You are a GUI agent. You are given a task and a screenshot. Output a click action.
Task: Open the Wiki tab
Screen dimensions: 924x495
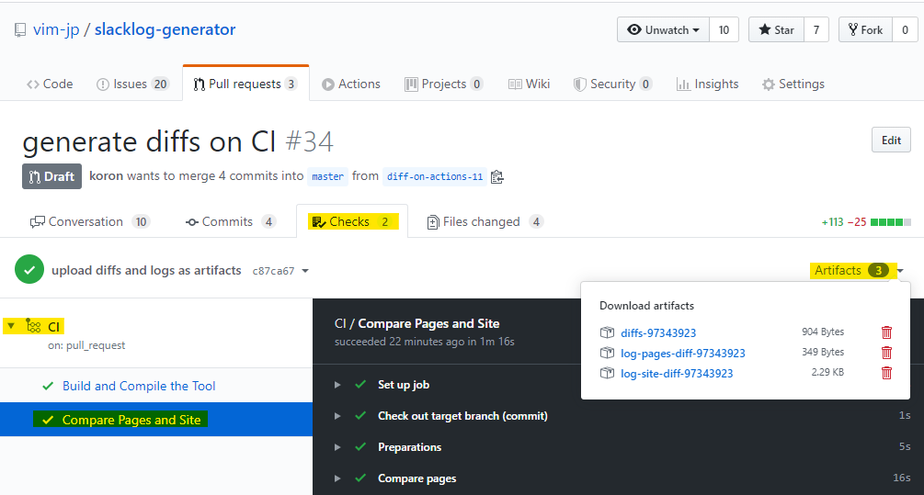point(530,84)
